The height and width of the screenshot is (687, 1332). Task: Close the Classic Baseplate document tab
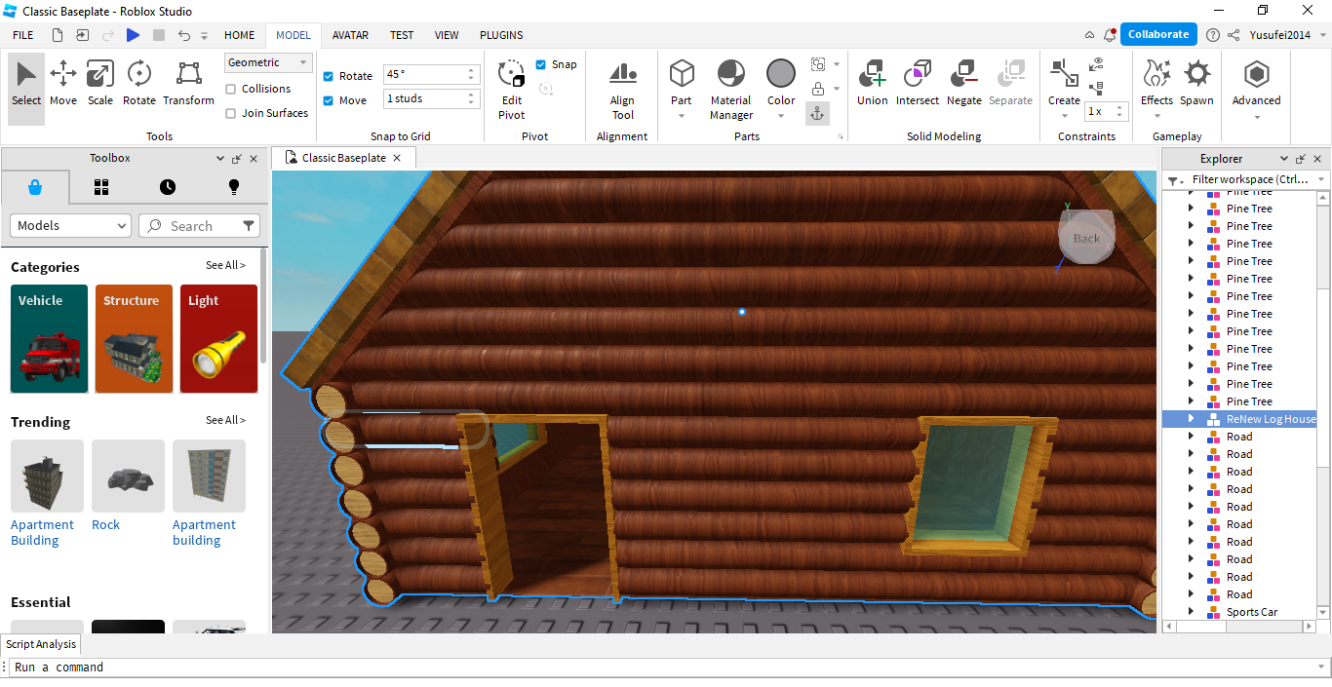click(x=397, y=158)
